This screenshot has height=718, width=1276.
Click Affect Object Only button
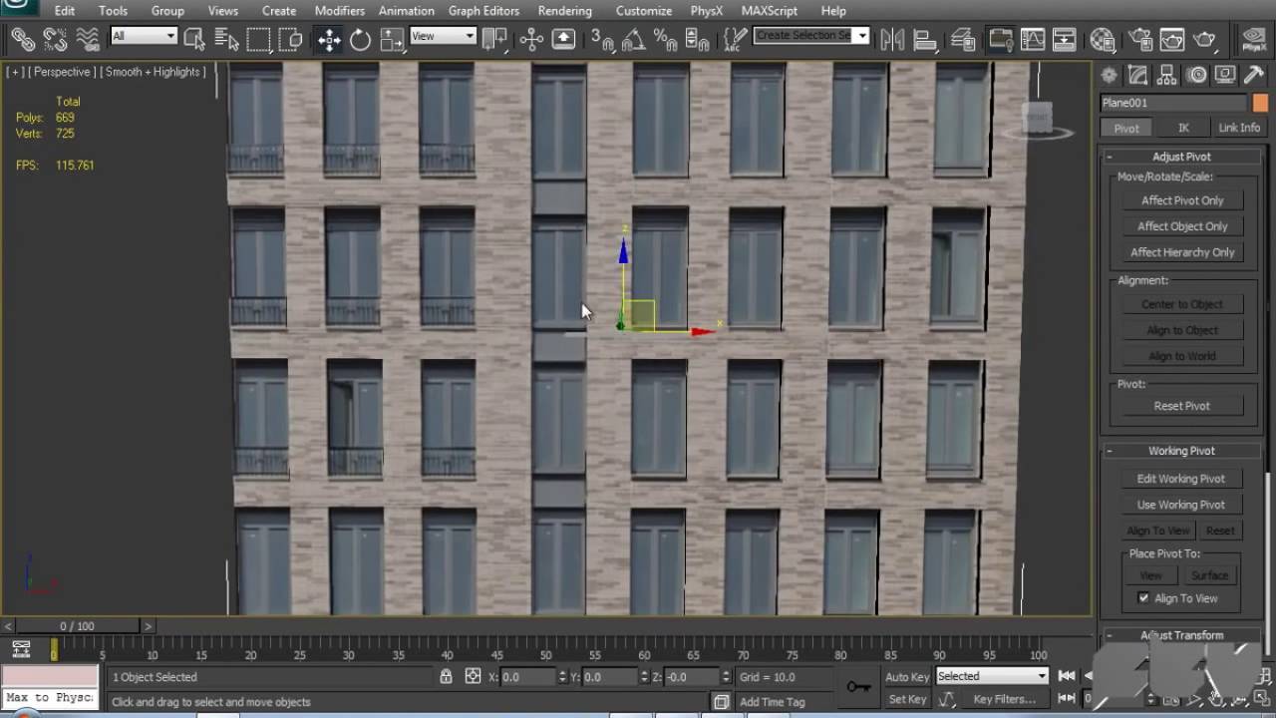[1182, 226]
